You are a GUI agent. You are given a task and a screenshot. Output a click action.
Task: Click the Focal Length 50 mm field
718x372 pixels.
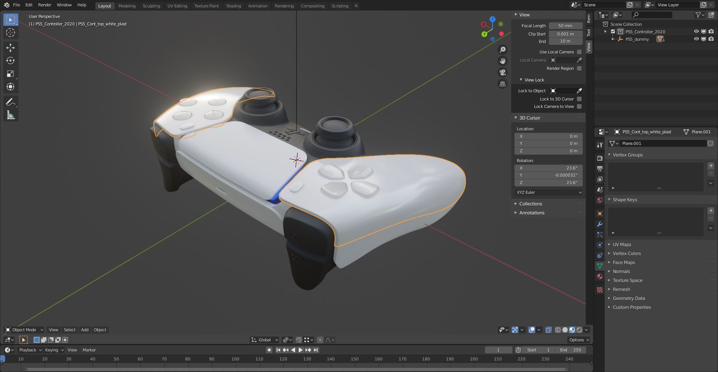[x=565, y=26]
